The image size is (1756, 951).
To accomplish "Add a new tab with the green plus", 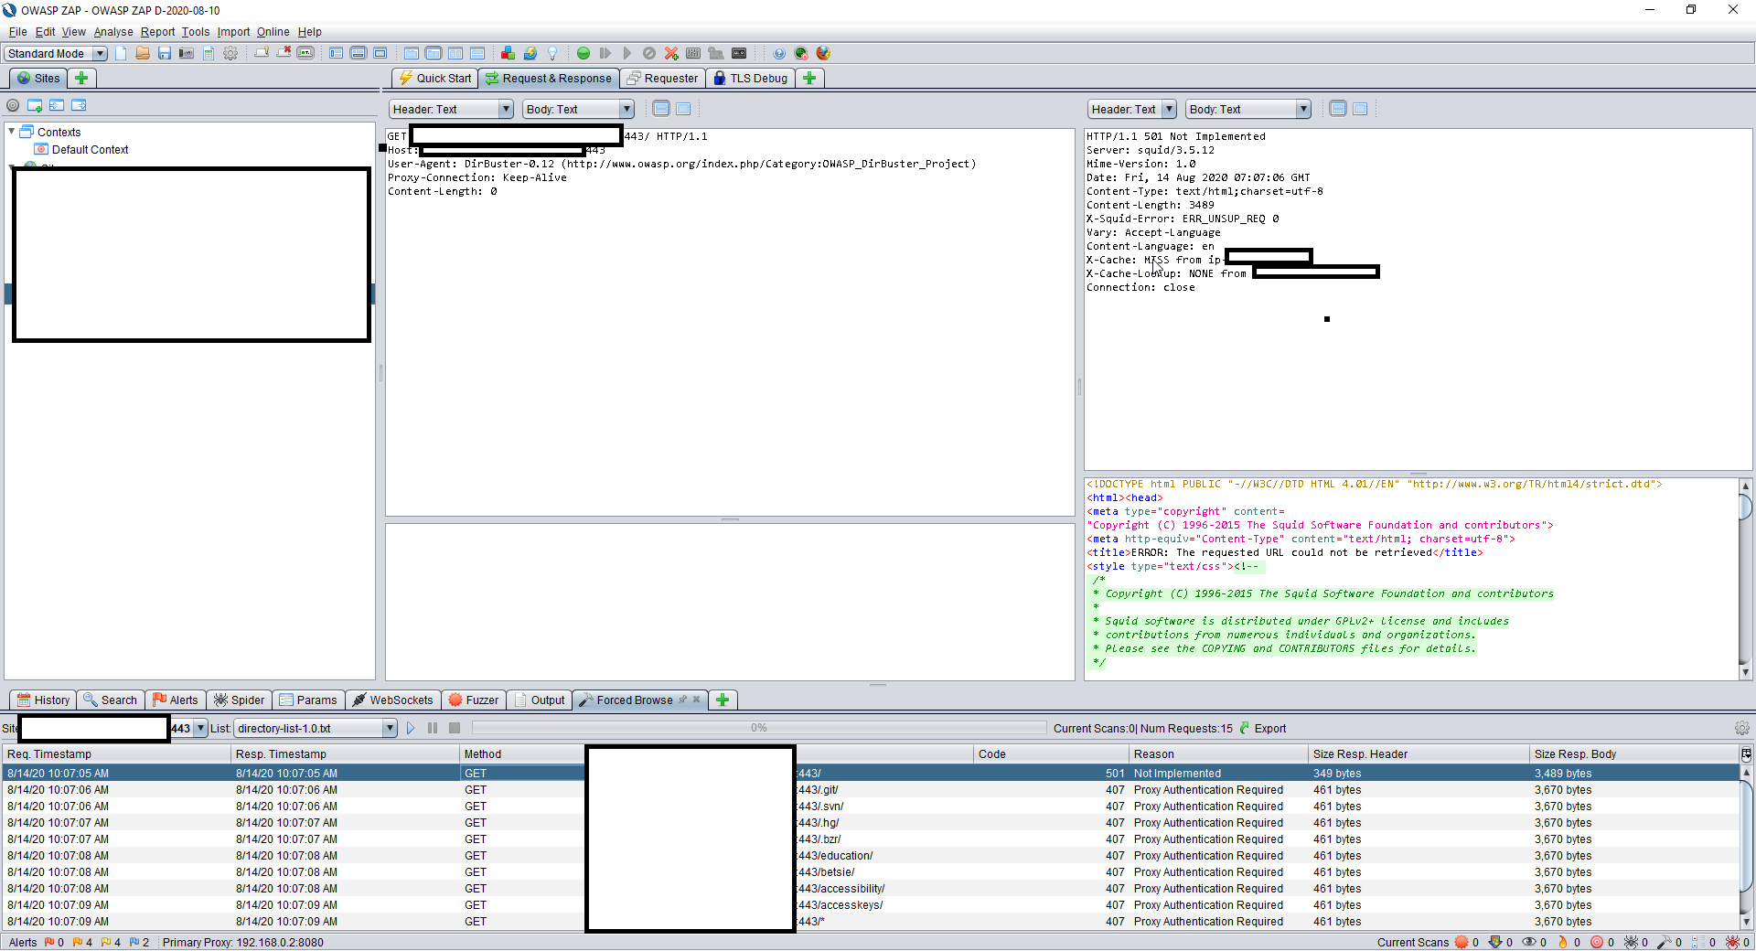I will tap(722, 700).
